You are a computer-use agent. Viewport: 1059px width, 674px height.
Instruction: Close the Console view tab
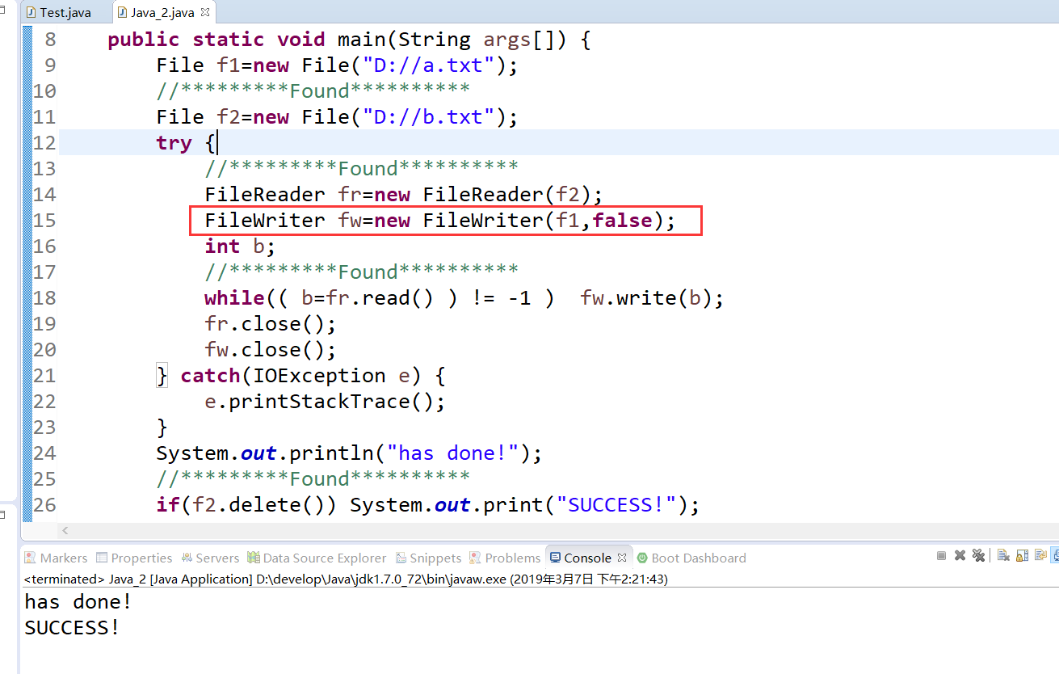coord(622,557)
